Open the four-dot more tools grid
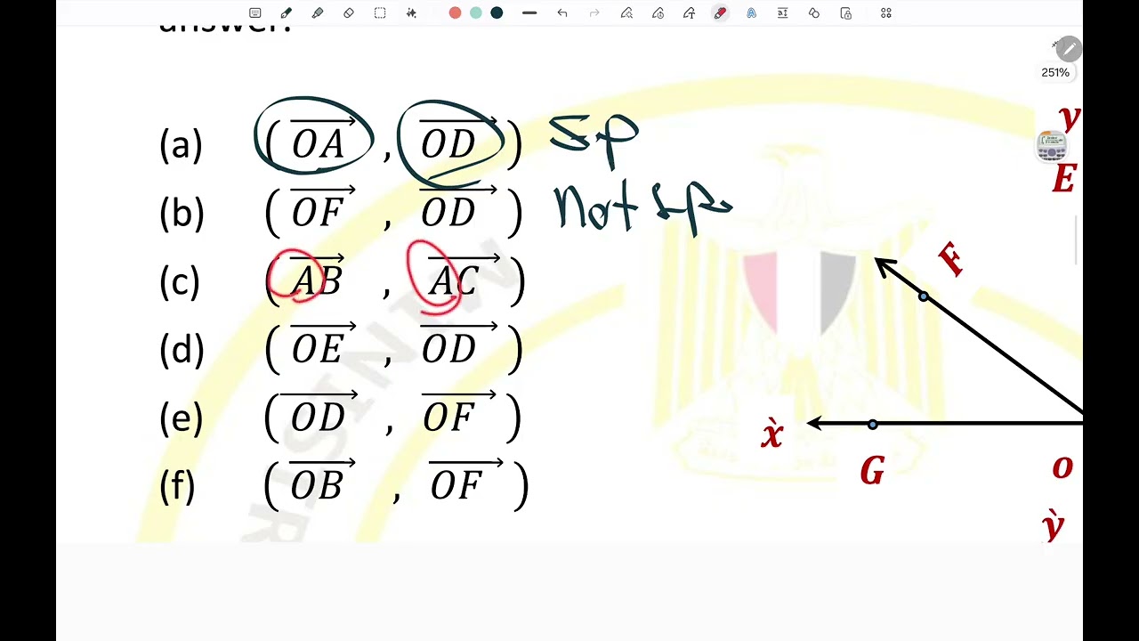1139x641 pixels. tap(886, 13)
